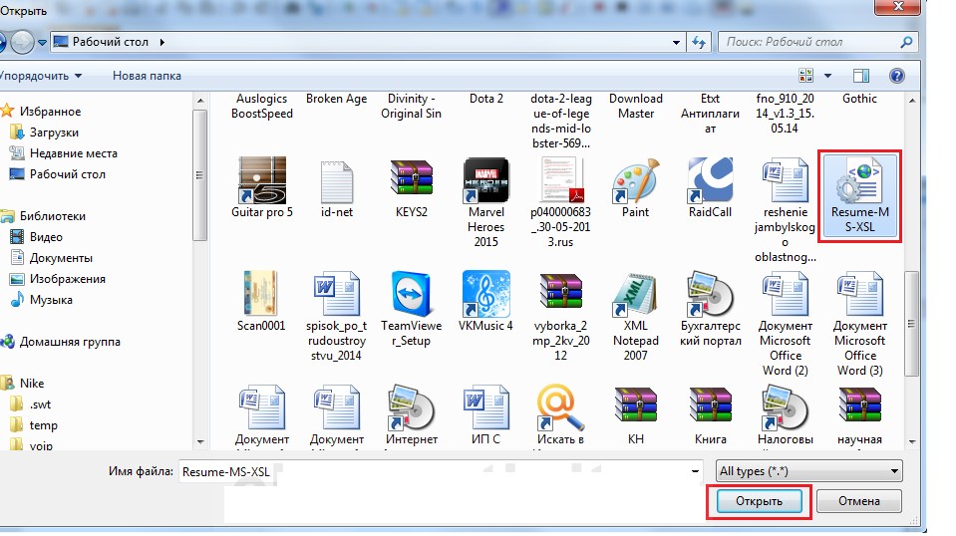
Task: Click the navigation pane scroll-up arrow
Action: click(x=200, y=101)
